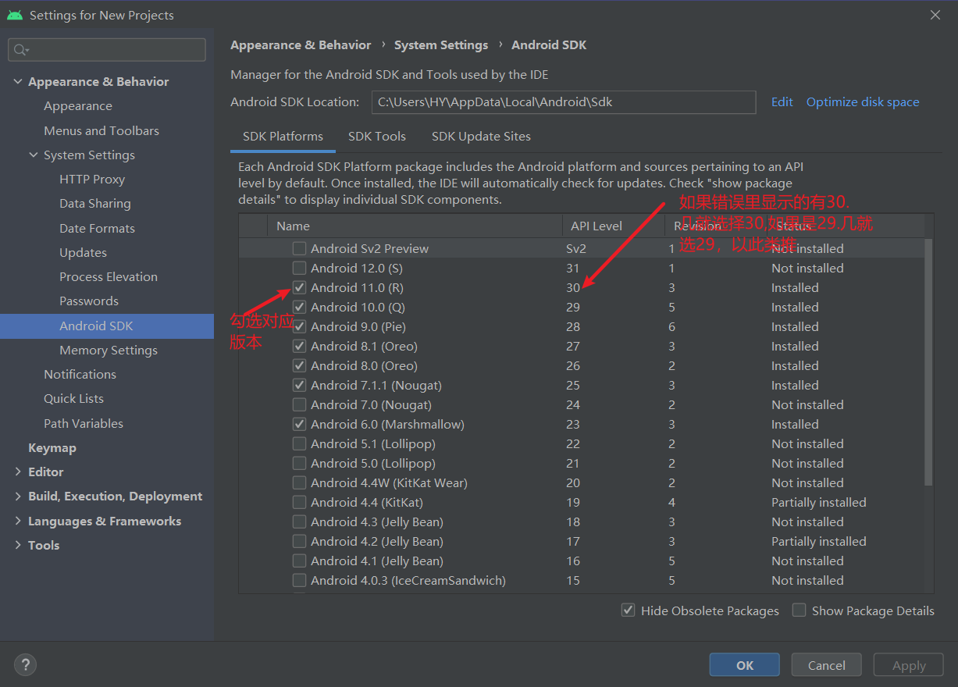Click System Settings in the breadcrumb

click(441, 44)
